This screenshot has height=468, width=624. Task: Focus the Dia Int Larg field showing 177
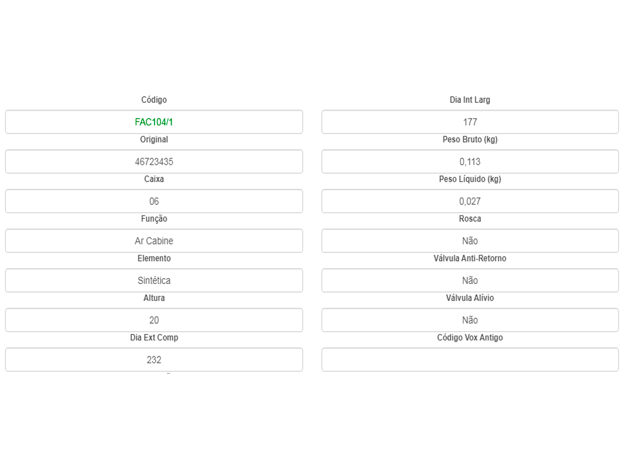coord(470,122)
